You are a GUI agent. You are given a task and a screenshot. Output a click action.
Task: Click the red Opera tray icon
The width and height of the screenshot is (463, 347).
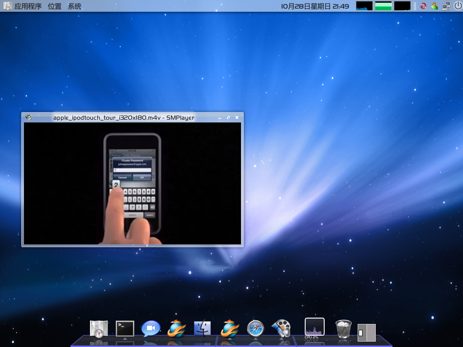pos(423,6)
